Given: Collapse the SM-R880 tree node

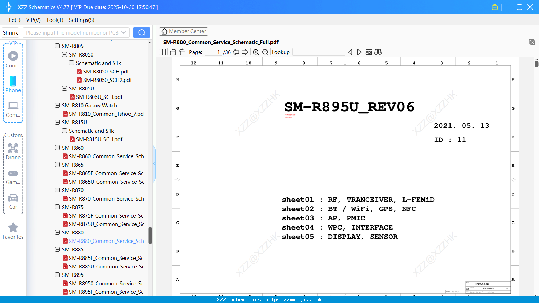Looking at the screenshot, I should point(57,232).
